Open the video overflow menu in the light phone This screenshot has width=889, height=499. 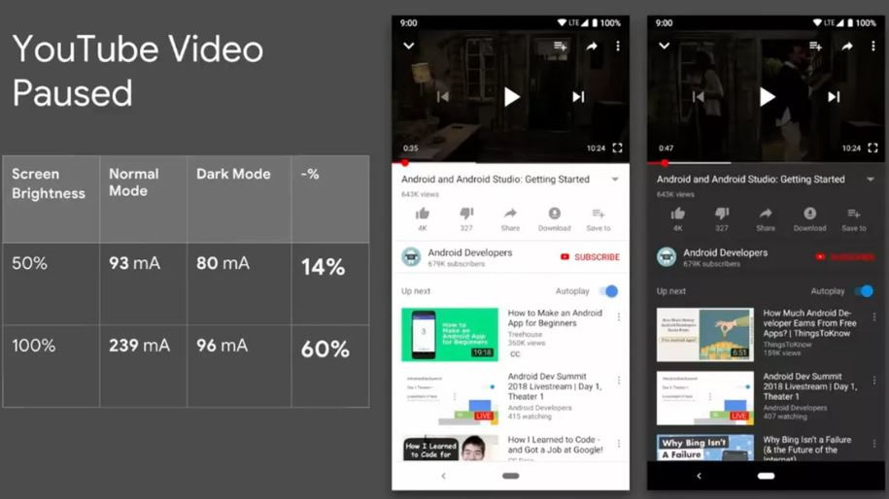[617, 46]
